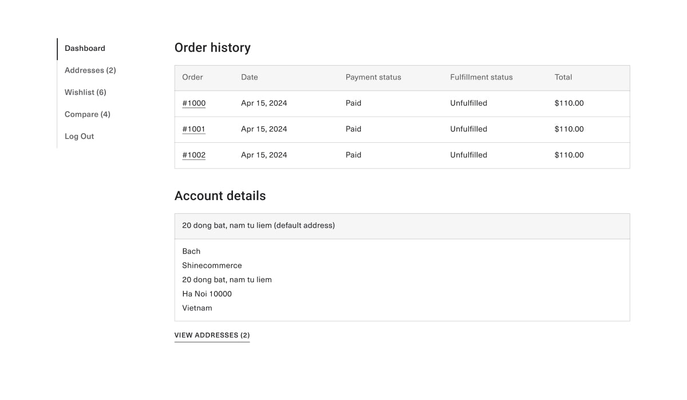Open order #1001 link
Screen dimensions: 687x400
(194, 129)
